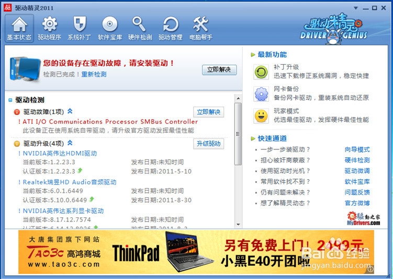Open the 基本状态 home tab
Screen dimensions: 393x279
coord(19,28)
